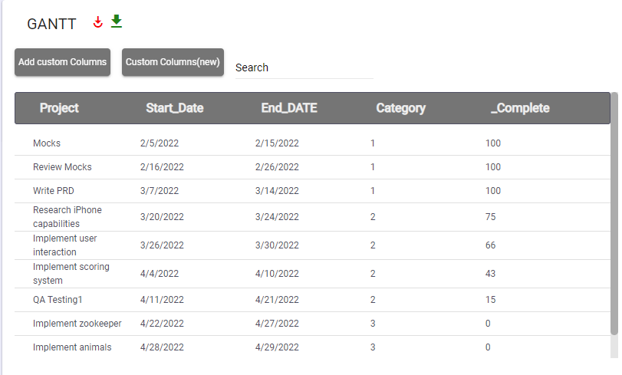This screenshot has height=375, width=622.
Task: Open Custom Columns(new) button
Action: [x=173, y=62]
